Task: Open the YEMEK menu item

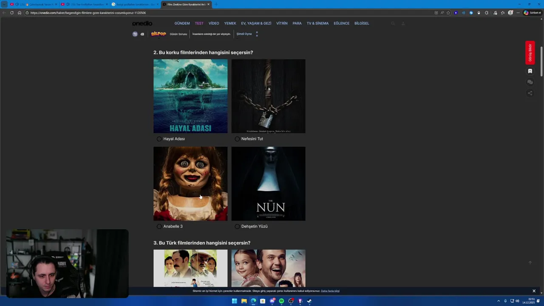Action: [x=230, y=23]
